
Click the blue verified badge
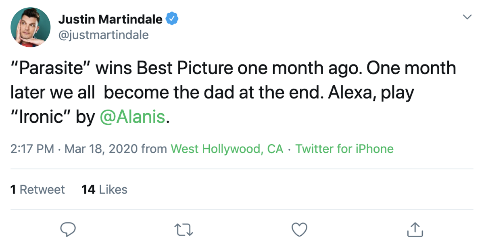point(173,19)
